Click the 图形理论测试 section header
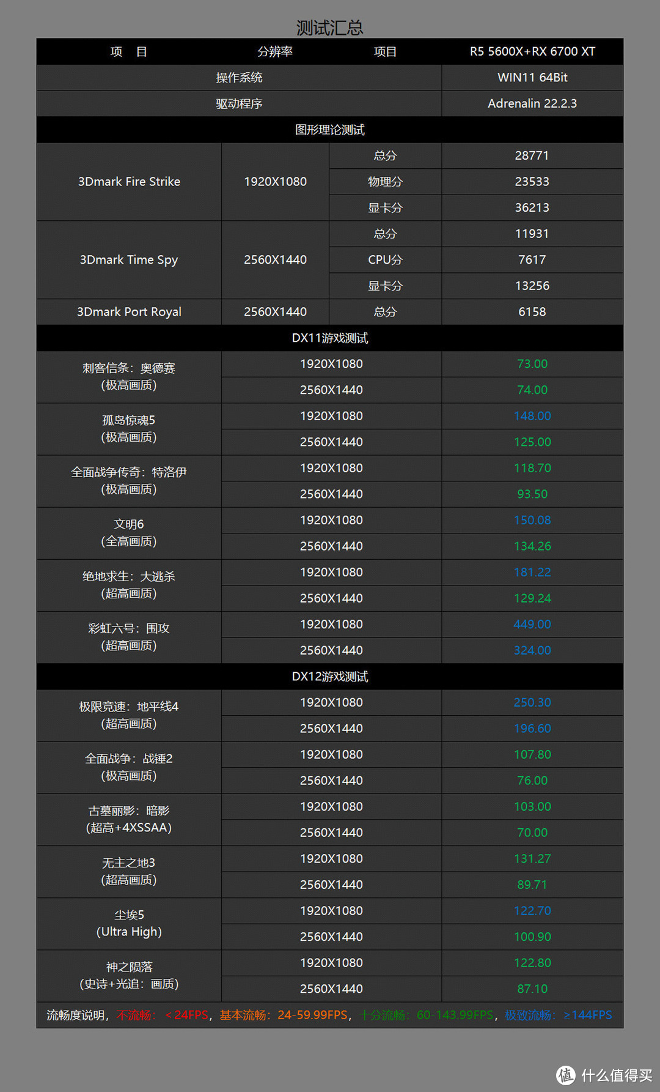 330,130
